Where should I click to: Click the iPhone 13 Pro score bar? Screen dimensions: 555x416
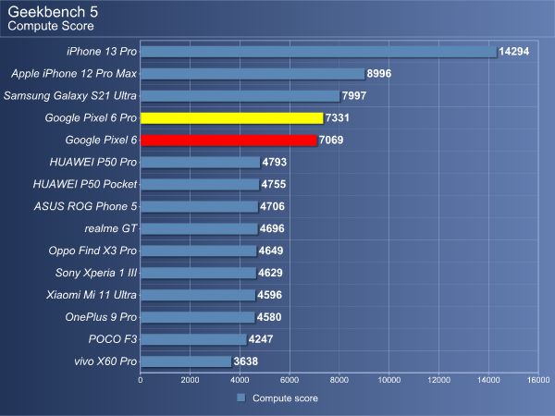coord(318,52)
